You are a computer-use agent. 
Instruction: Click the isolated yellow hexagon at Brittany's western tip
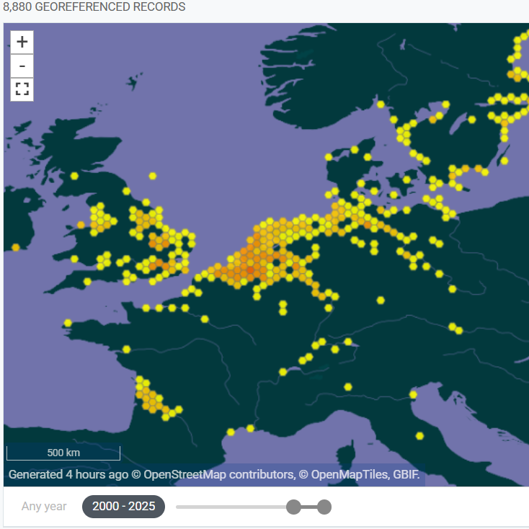[68, 323]
